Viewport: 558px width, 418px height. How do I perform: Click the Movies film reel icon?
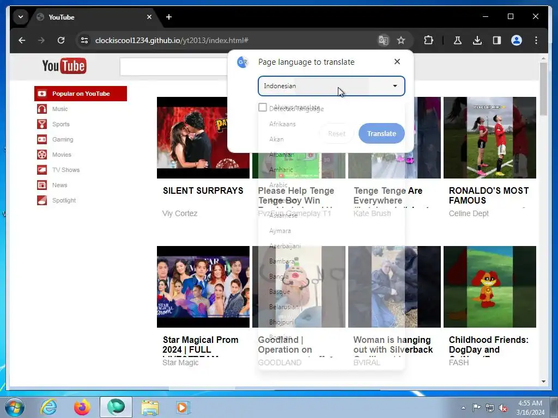[42, 155]
